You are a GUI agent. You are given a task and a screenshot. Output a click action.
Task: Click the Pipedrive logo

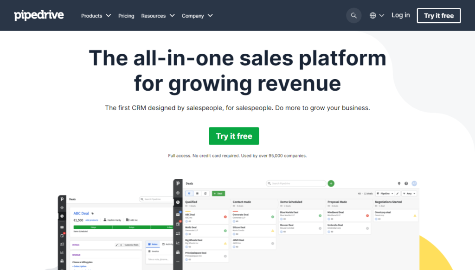[x=39, y=15]
